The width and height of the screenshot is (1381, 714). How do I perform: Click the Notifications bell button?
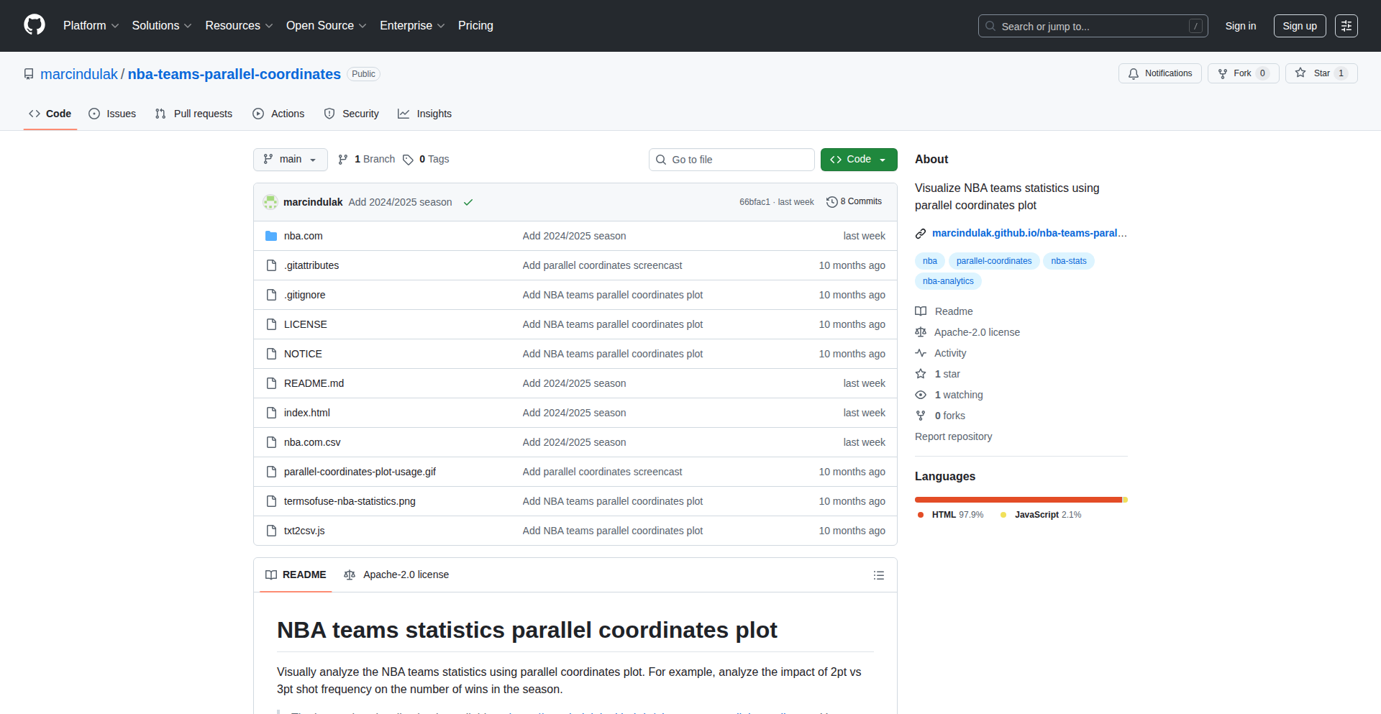1159,73
